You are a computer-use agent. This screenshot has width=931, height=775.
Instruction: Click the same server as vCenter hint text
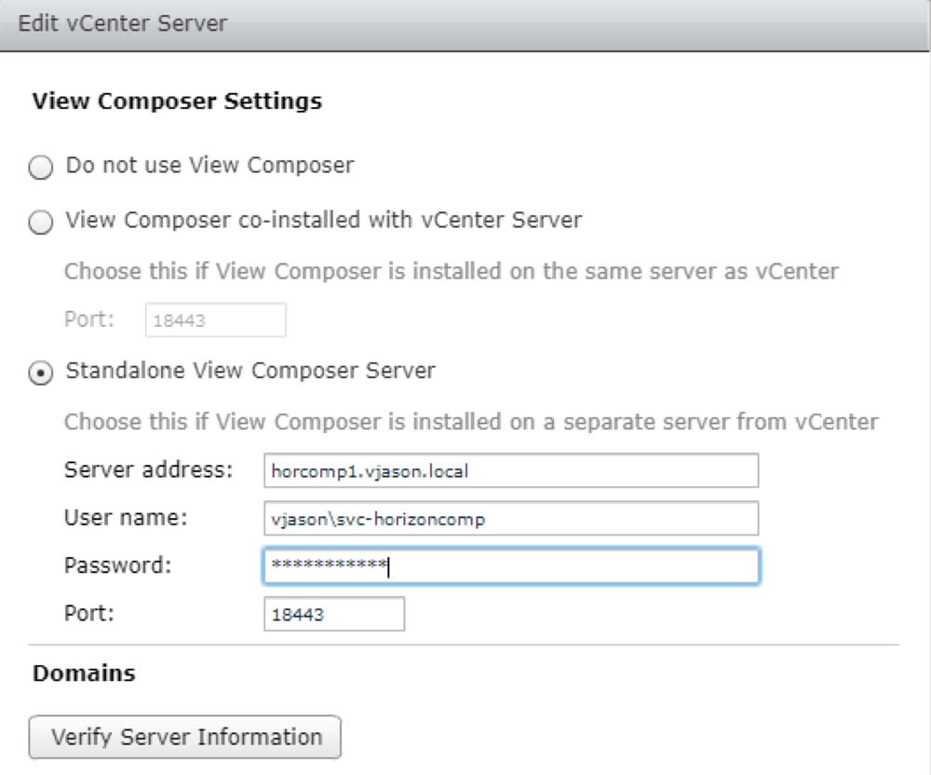pos(451,272)
